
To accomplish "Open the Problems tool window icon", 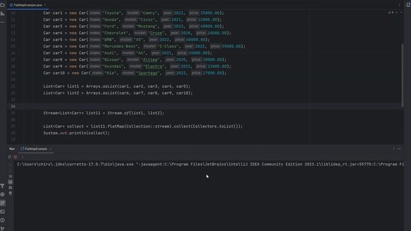I will [x=3, y=220].
